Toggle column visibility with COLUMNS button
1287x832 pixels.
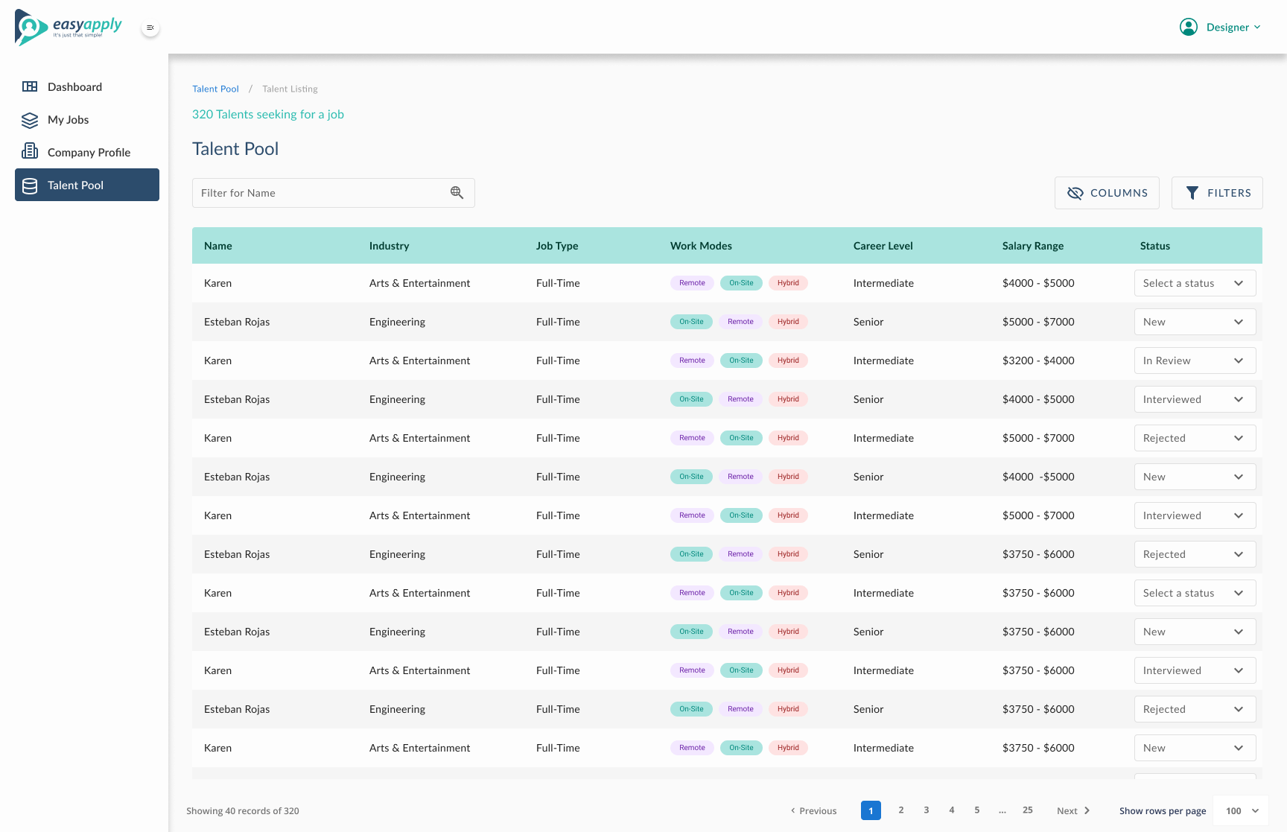[1106, 193]
